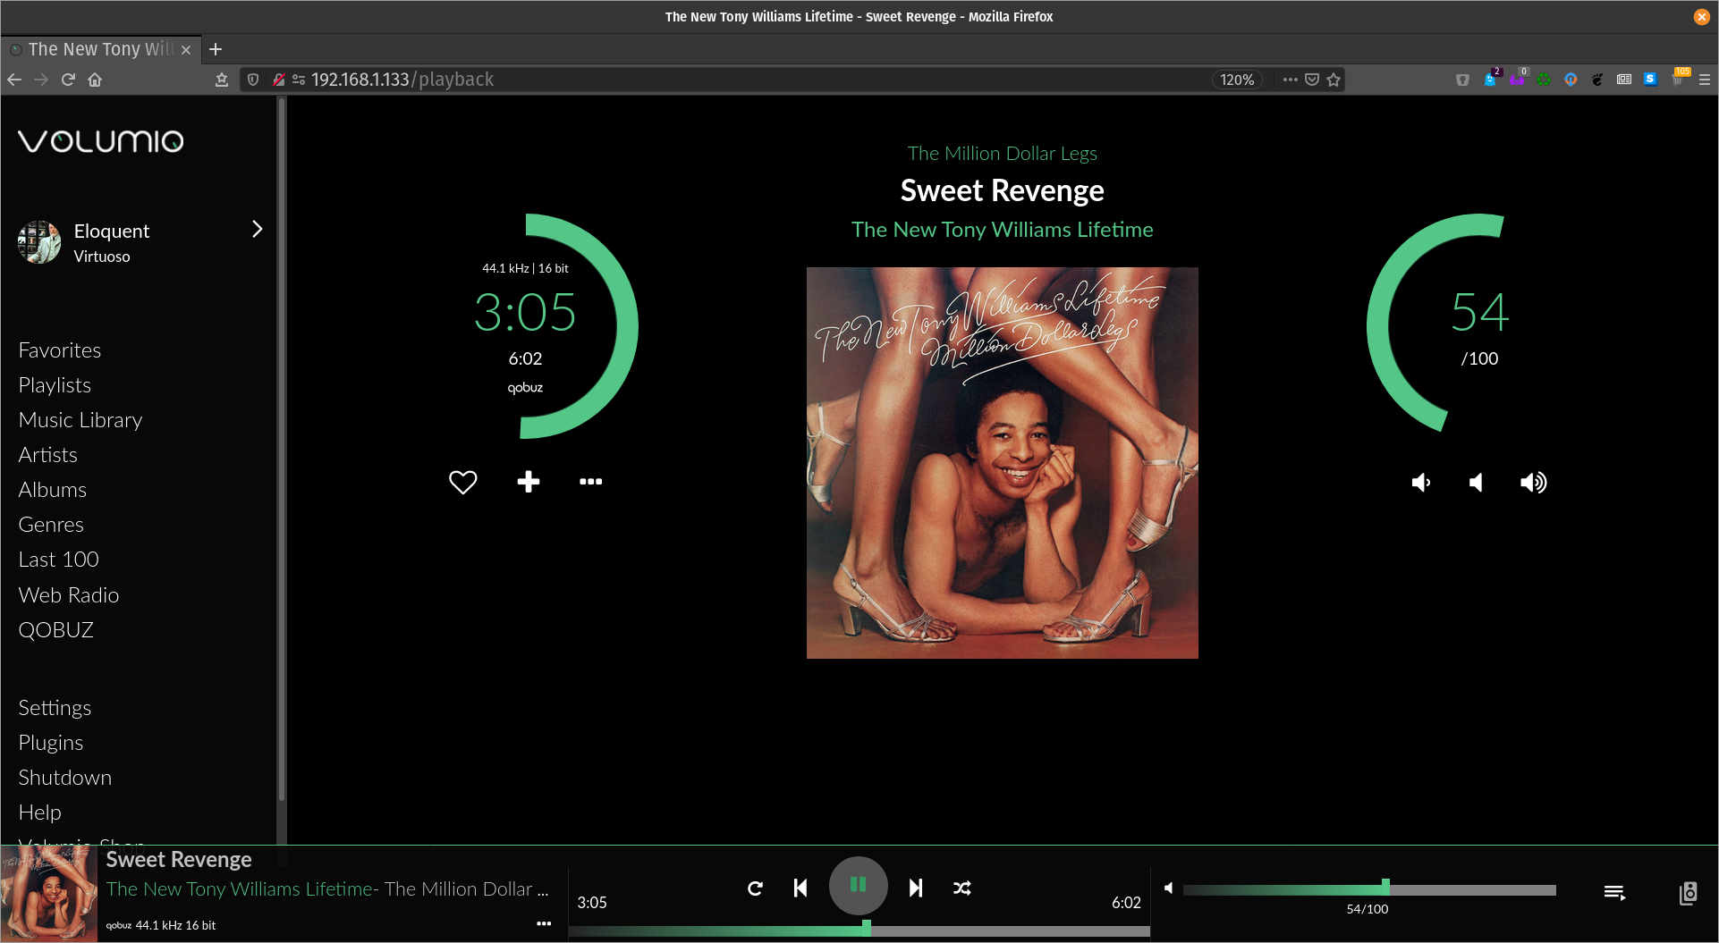Viewport: 1719px width, 943px height.
Task: Open Web Radio in sidebar
Action: 69,595
